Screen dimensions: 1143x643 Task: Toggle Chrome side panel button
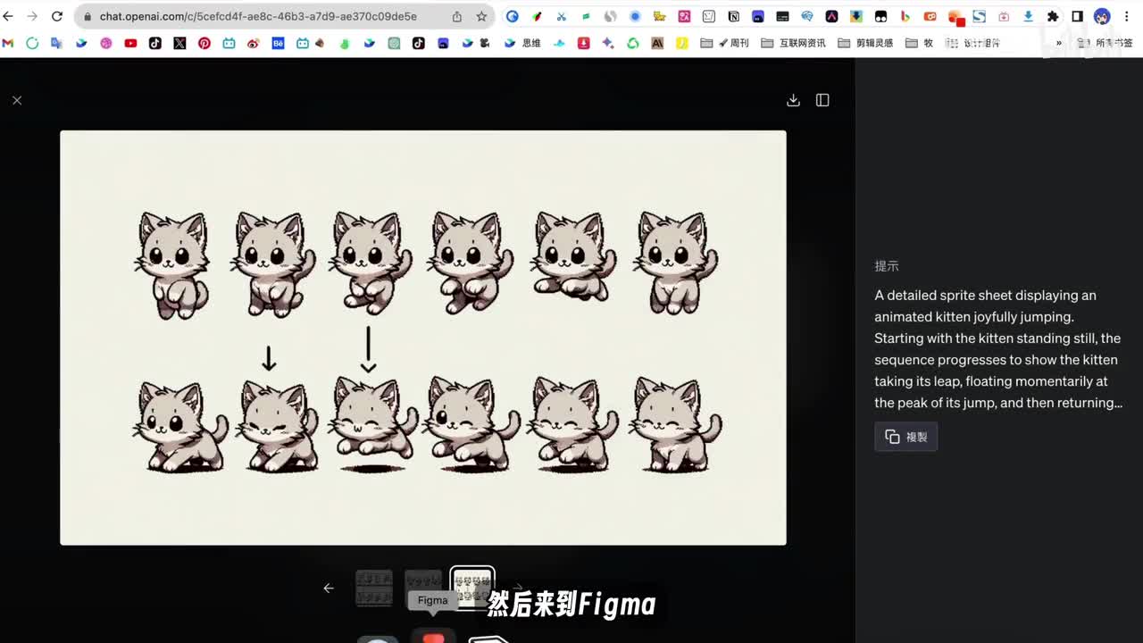[1077, 16]
